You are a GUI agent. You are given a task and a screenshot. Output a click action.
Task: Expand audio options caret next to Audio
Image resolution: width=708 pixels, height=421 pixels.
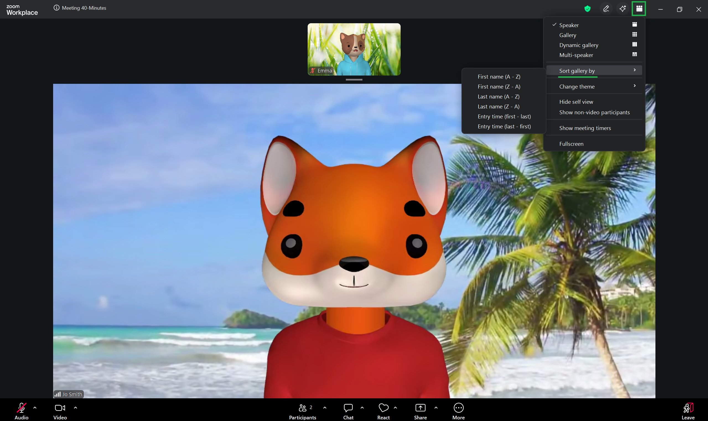point(35,407)
